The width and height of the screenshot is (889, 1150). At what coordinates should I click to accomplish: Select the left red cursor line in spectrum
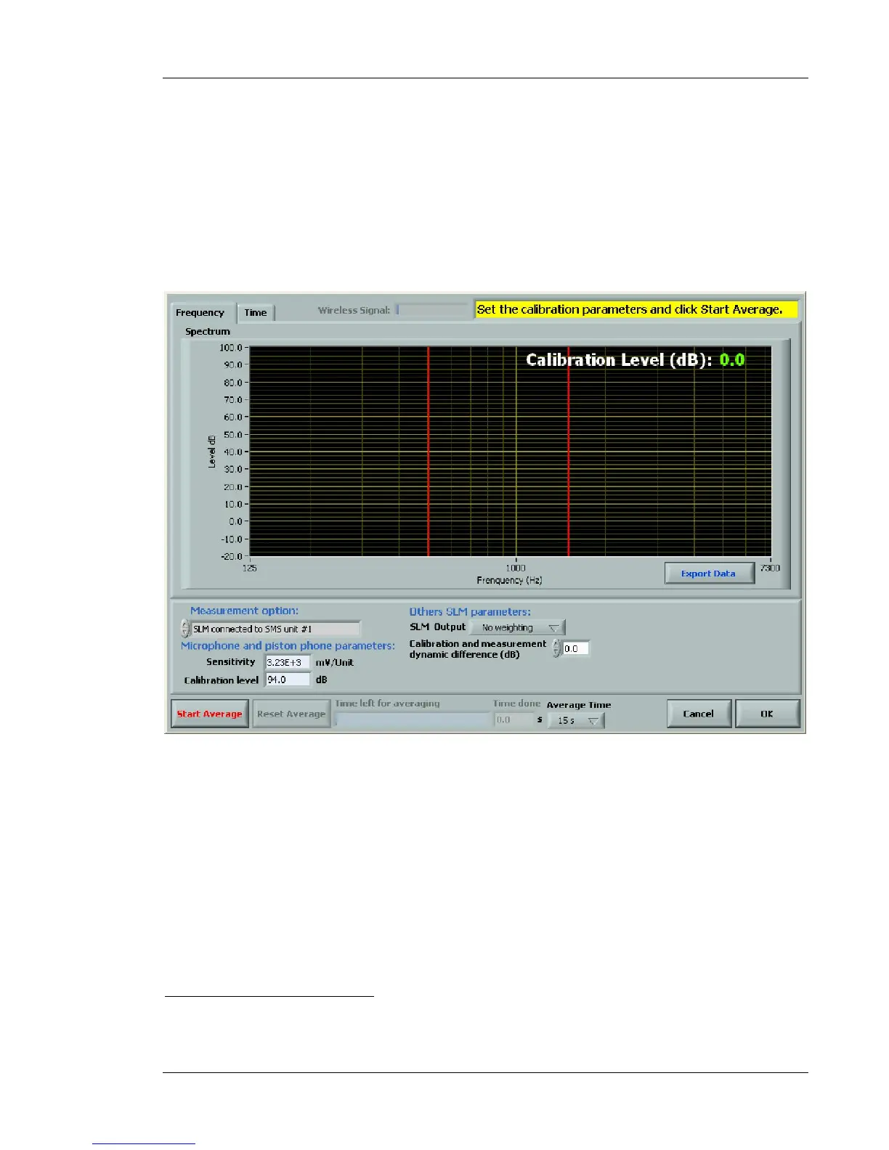tap(429, 452)
